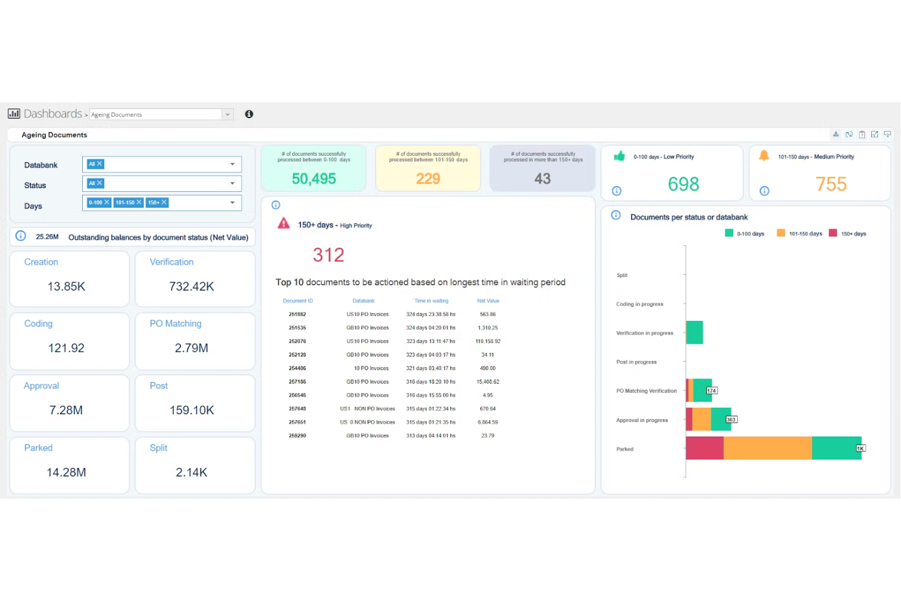
Task: Click the thumbs-up icon on Low Priority tile
Action: tap(620, 156)
